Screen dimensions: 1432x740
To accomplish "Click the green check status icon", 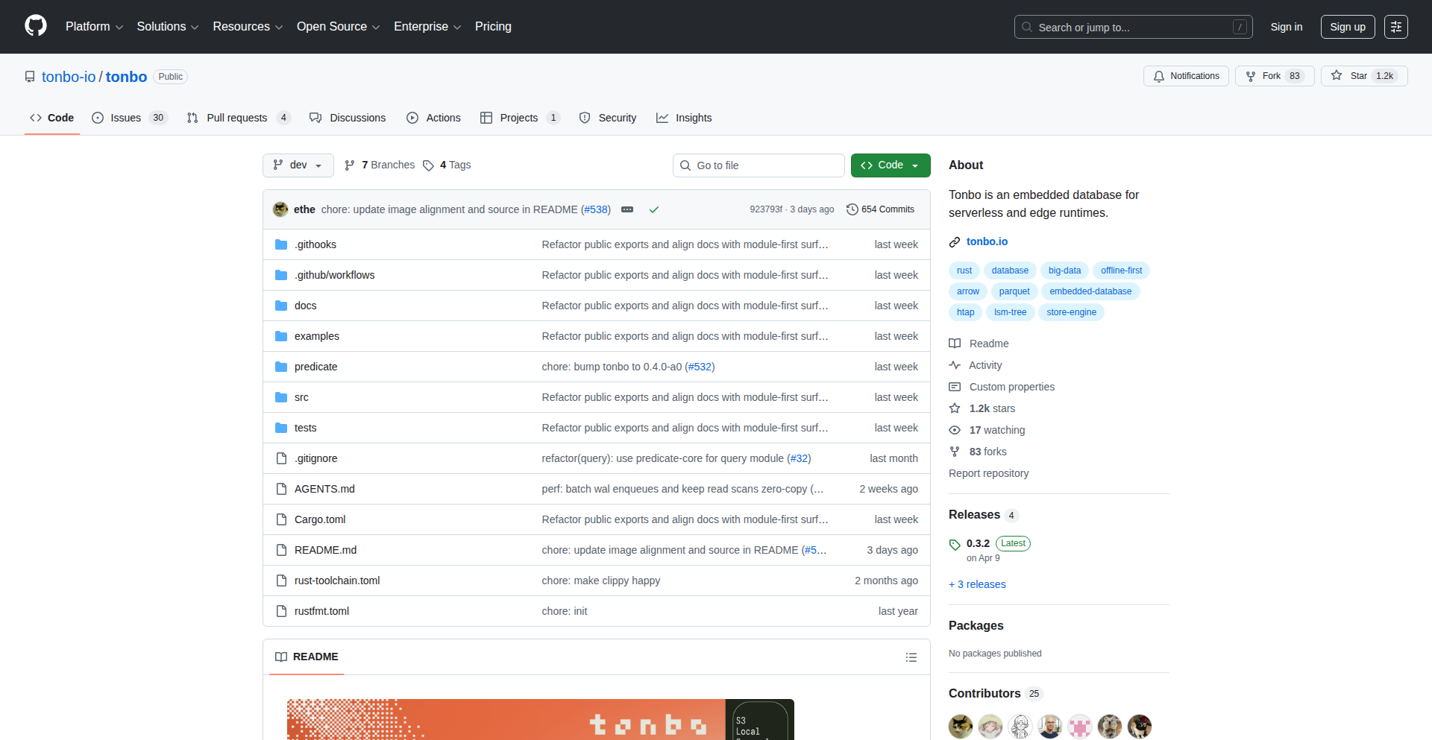I will tap(654, 209).
